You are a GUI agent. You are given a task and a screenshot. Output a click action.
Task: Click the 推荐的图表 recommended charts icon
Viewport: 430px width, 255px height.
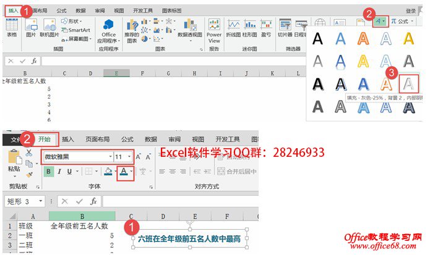(x=132, y=31)
